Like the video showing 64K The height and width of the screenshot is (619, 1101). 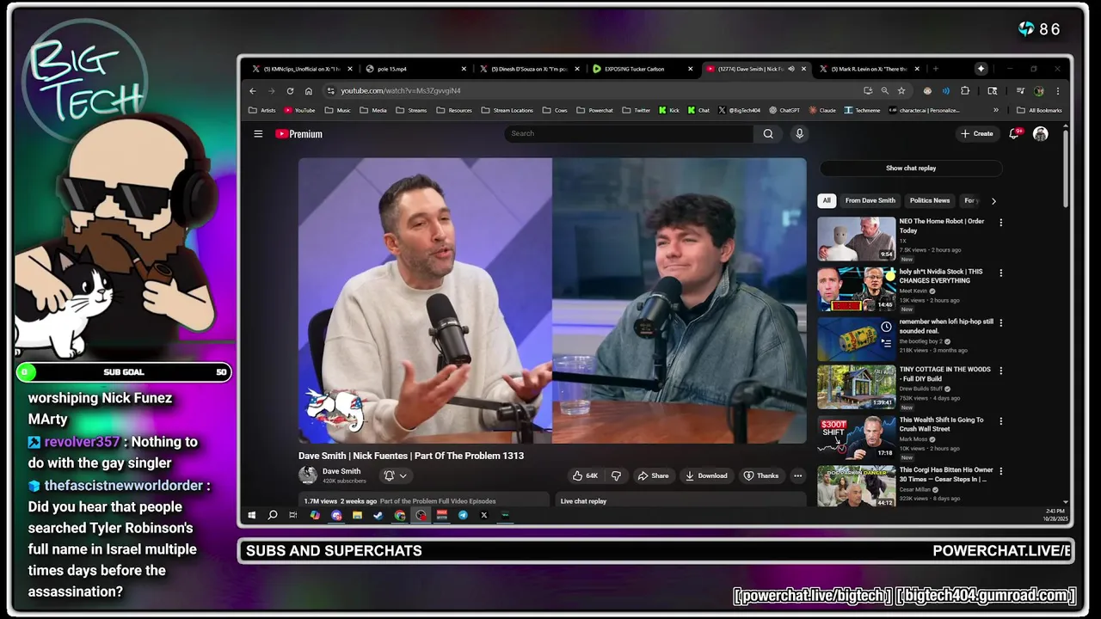click(x=586, y=475)
